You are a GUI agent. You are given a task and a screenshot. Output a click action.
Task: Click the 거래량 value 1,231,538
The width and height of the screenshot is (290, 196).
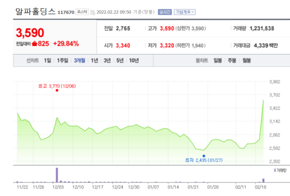pos(262,29)
